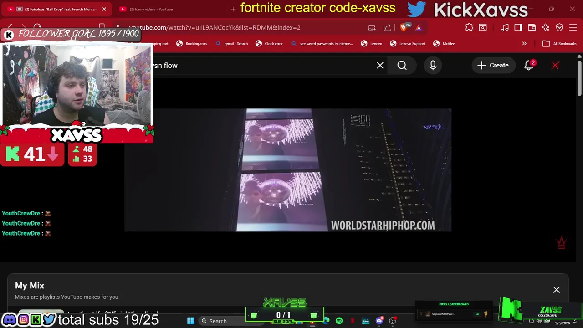Click install app icon in address bar
This screenshot has height=328, width=583.
pos(372,28)
